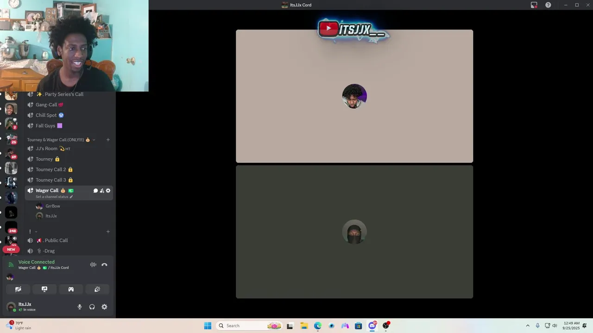Join Chill Spot voice channel
The height and width of the screenshot is (333, 593).
[x=69, y=115]
